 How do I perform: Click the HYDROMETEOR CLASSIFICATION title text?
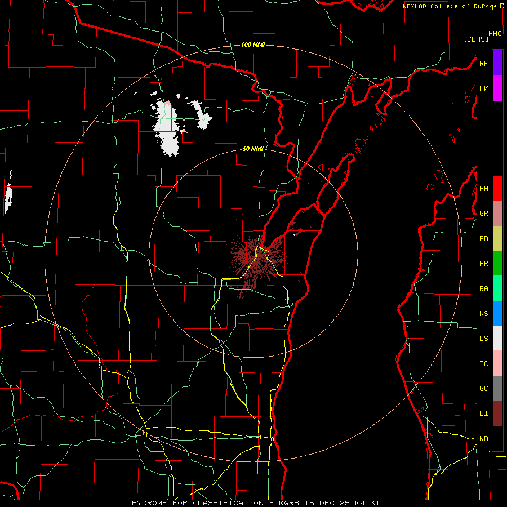[198, 503]
